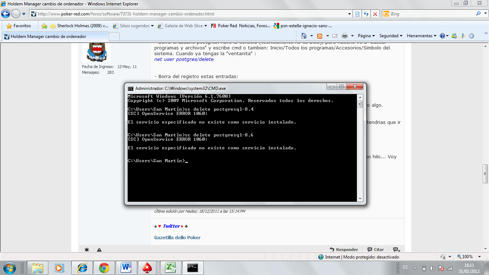Open the Herramientas menu

click(422, 36)
